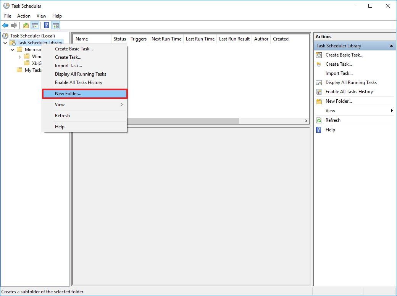Click the task list horizontal scrollbar thumb
397x296 pixels.
click(183, 121)
